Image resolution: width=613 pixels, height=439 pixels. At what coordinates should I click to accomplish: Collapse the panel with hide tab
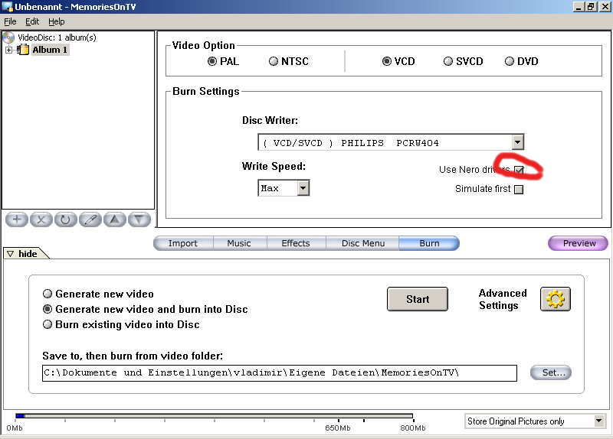[26, 254]
